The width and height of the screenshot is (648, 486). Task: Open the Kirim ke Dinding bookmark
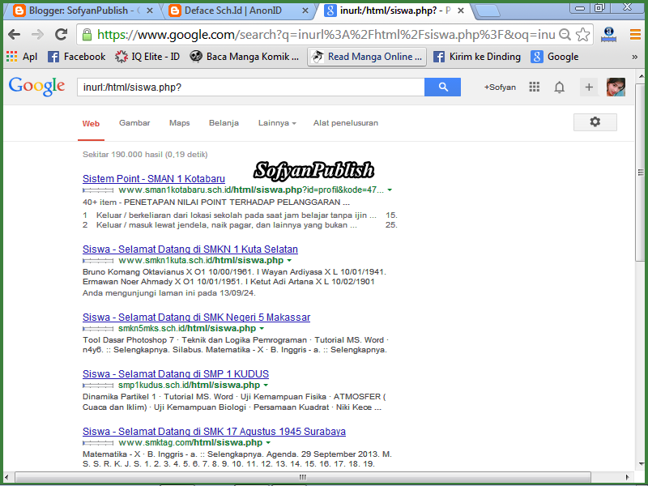coord(477,57)
